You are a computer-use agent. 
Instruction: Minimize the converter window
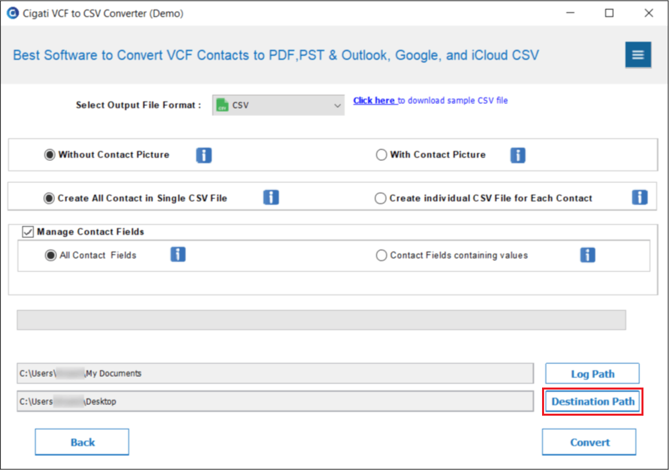click(570, 13)
